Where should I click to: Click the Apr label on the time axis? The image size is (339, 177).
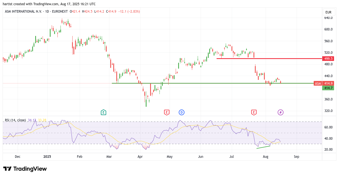(x=140, y=157)
